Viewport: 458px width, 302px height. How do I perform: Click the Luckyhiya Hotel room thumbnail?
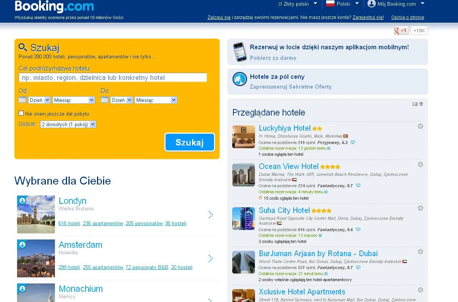244,137
